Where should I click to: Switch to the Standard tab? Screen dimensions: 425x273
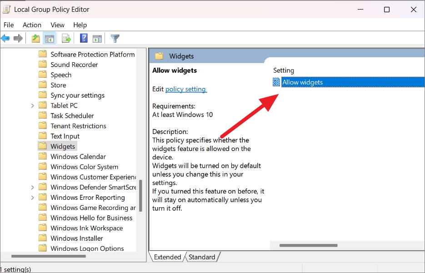(202, 257)
